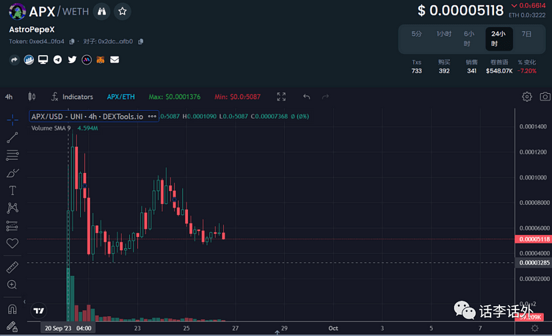Viewport: 552px width, 336px height.
Task: Select the Text annotation tool
Action: pyautogui.click(x=12, y=190)
